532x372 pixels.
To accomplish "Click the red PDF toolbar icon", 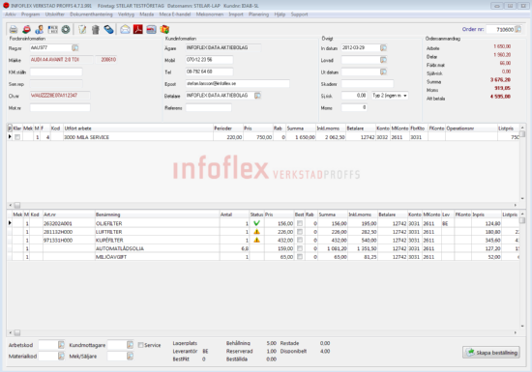I will (x=137, y=30).
